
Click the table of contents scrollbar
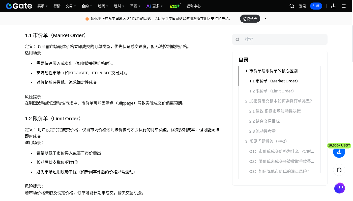tap(321, 119)
